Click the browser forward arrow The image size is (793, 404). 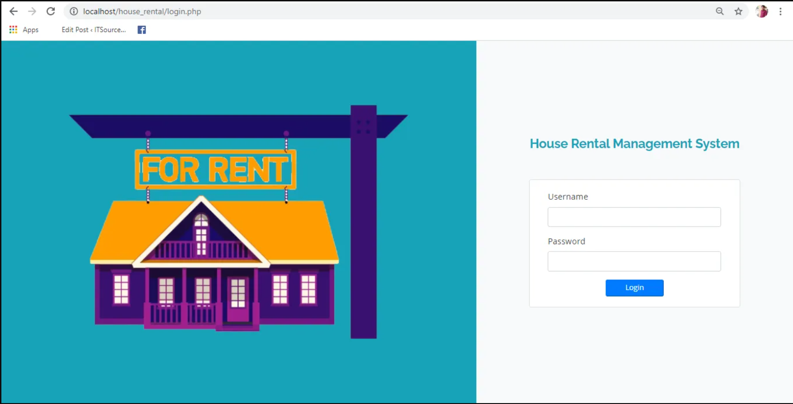pos(32,12)
